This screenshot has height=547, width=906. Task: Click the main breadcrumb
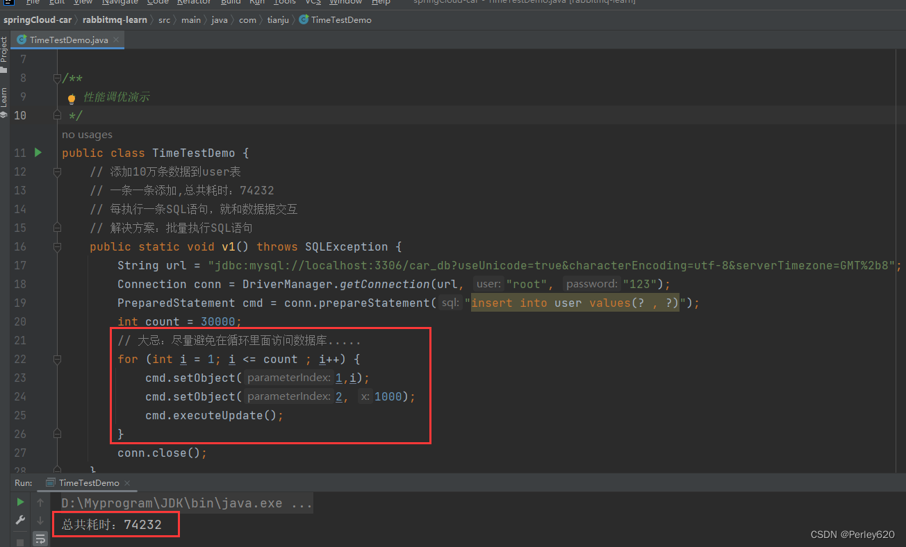[191, 19]
